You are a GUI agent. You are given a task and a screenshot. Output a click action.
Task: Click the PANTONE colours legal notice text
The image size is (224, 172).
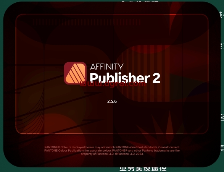112,151
